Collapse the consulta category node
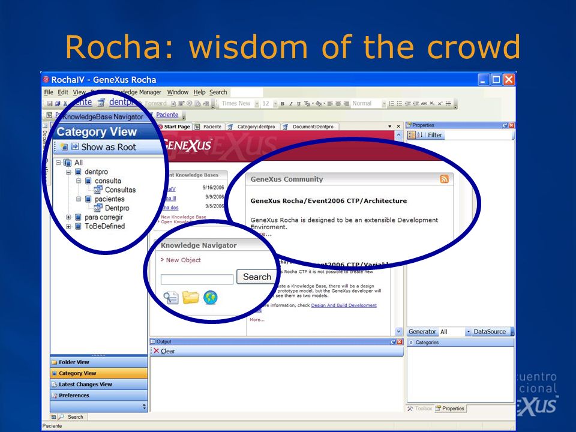 coord(79,181)
